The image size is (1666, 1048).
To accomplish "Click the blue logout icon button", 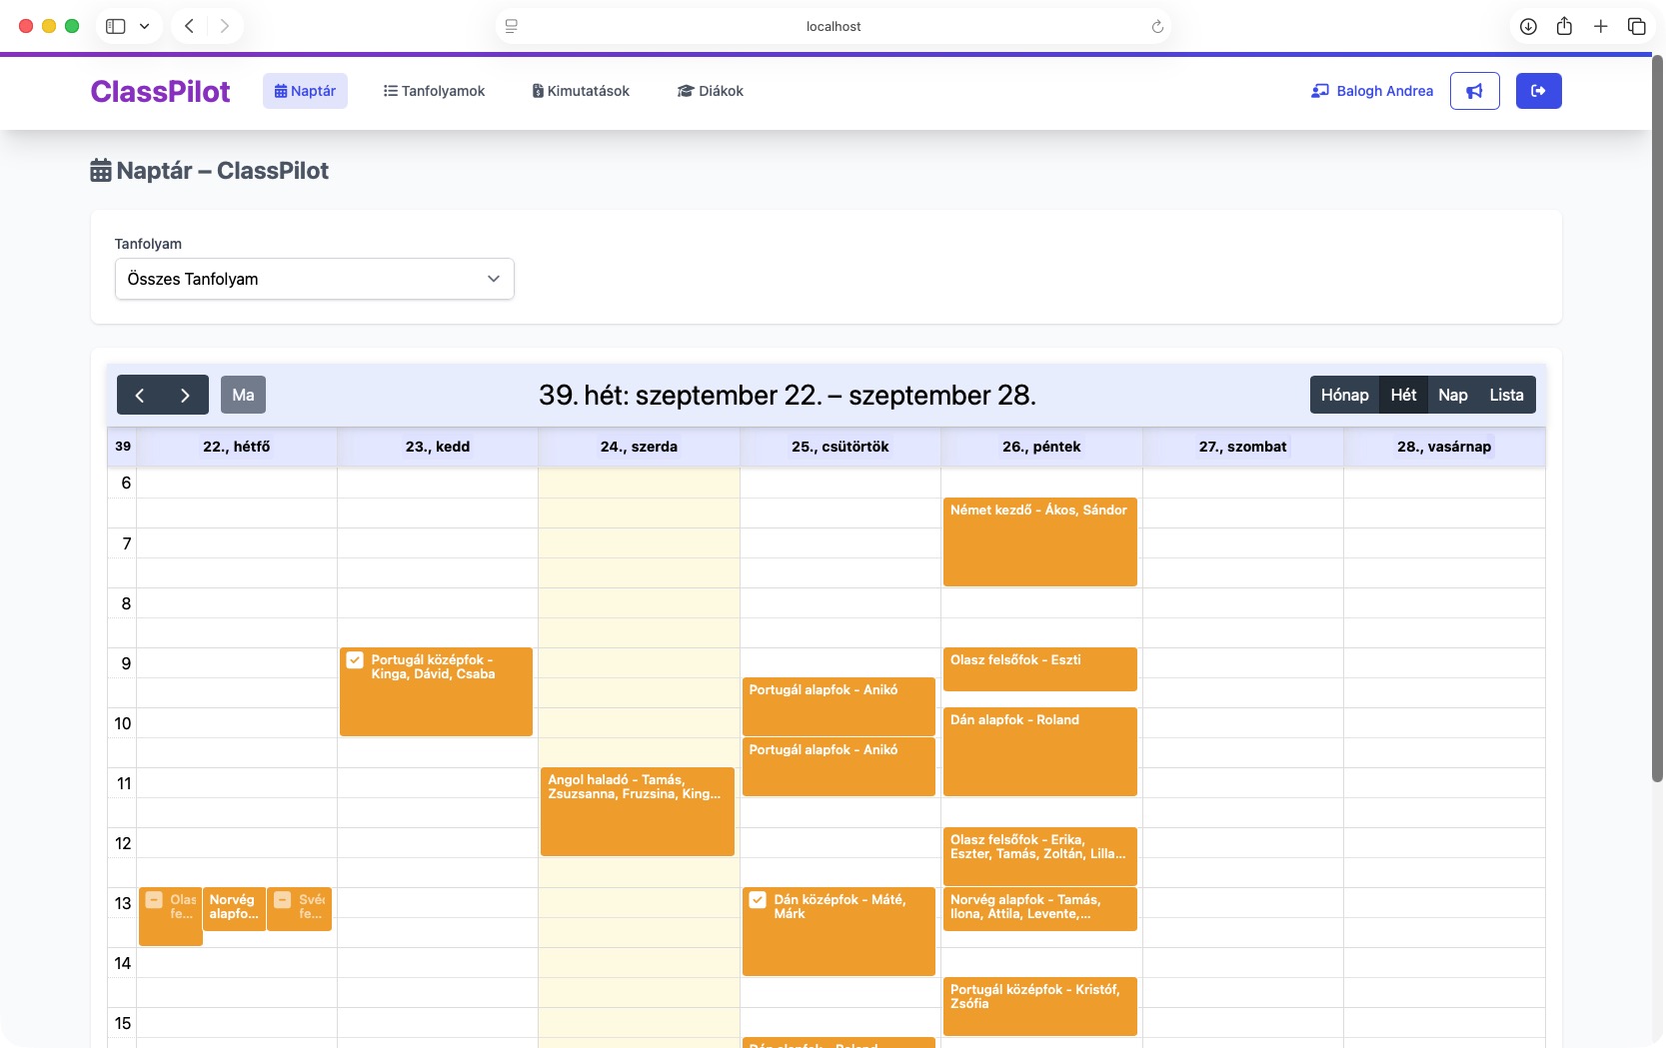I will pos(1538,91).
